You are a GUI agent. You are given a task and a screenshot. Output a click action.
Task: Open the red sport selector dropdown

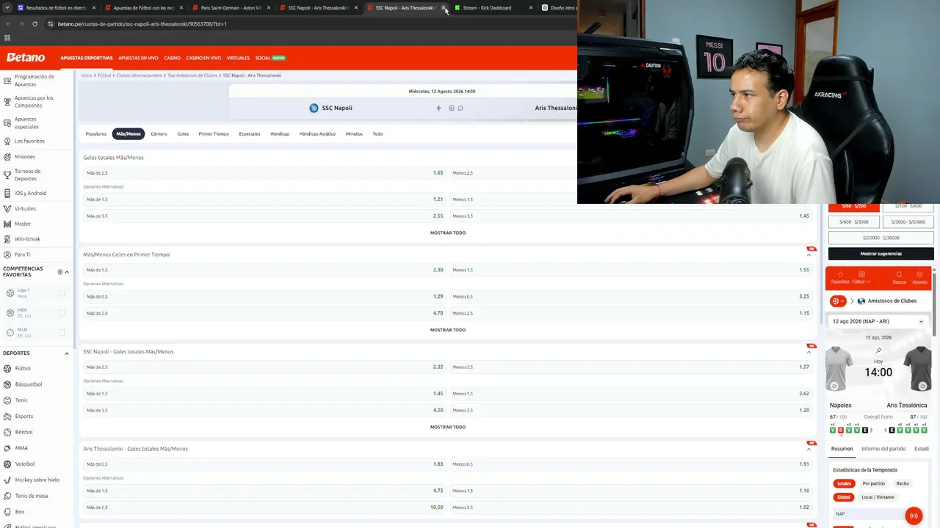click(838, 301)
